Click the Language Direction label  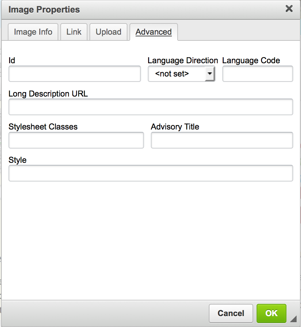pos(183,61)
